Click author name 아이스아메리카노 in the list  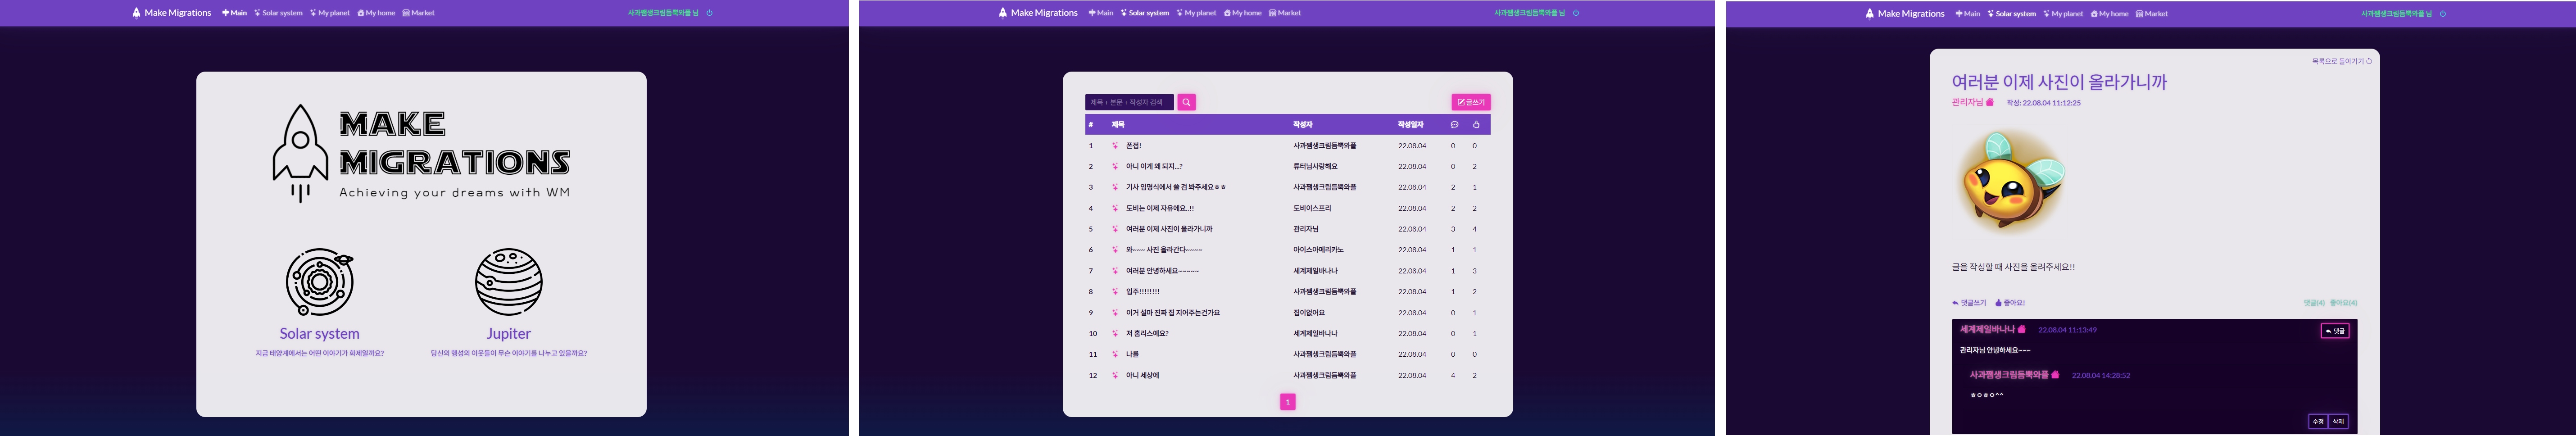point(1318,250)
